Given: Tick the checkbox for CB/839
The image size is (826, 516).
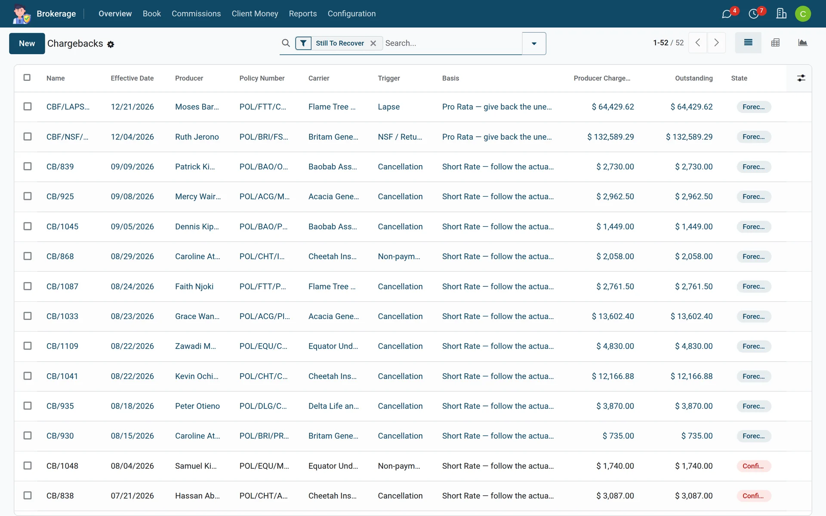Looking at the screenshot, I should pyautogui.click(x=28, y=166).
